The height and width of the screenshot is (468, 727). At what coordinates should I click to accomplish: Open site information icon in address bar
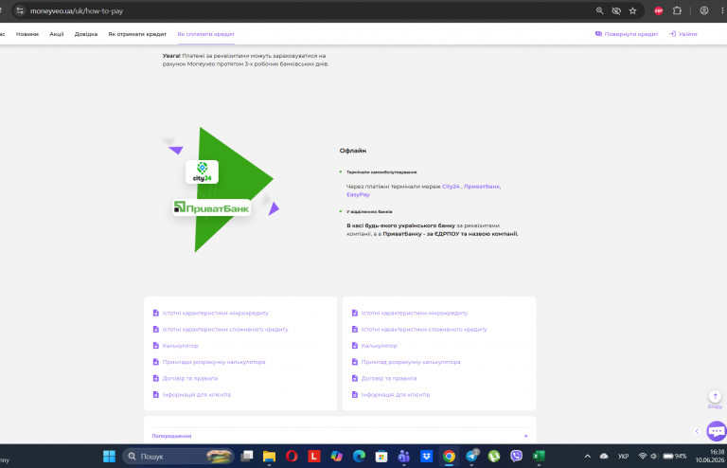(x=20, y=10)
